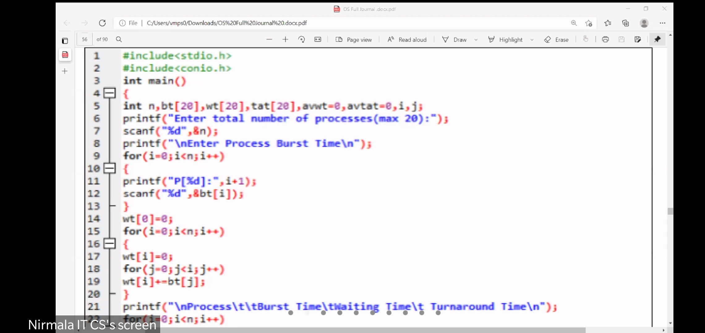The image size is (705, 333).
Task: Click the page number input field
Action: [85, 39]
